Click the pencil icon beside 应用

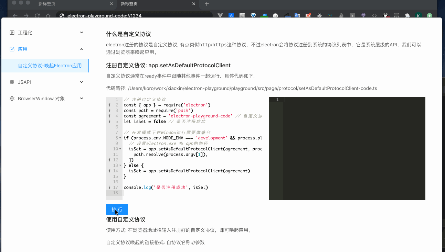[x=11, y=49]
